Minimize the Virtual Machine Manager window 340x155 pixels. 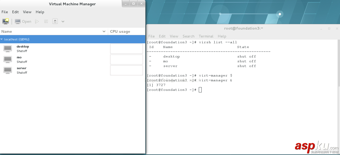pos(126,4)
